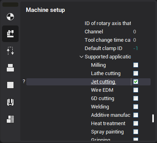157x143 pixels.
Task: Click the hatched blocks sidebar icon
Action: (x=10, y=119)
